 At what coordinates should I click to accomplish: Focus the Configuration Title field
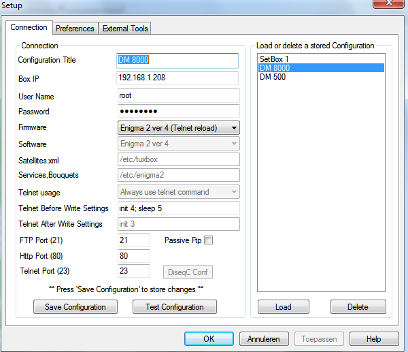177,61
